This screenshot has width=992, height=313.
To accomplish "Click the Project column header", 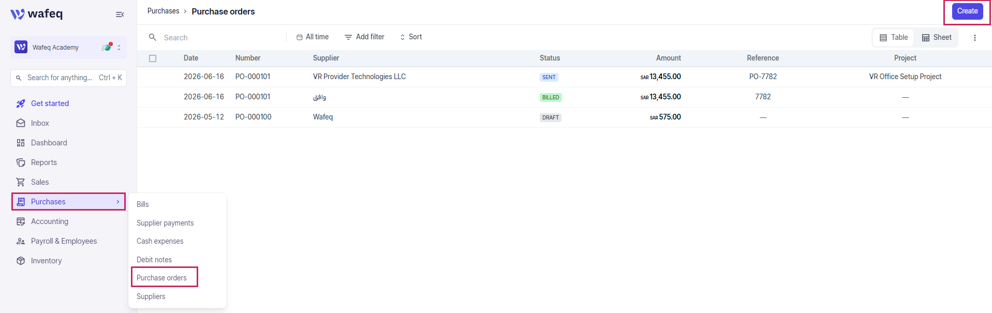I will click(x=905, y=58).
